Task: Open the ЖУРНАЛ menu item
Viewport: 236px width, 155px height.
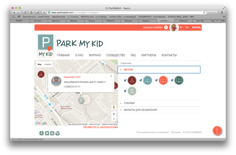Action: pos(95,55)
